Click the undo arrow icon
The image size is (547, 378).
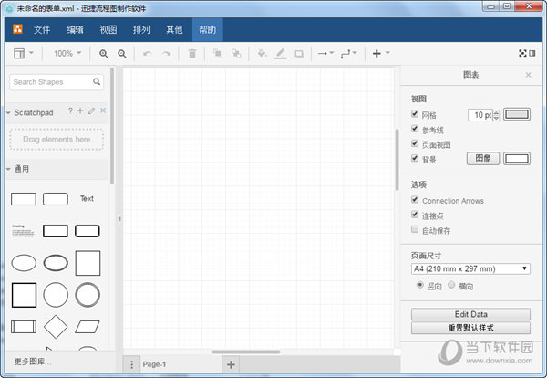click(148, 54)
